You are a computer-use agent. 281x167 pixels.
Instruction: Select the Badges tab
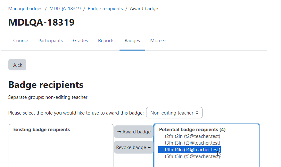point(132,41)
